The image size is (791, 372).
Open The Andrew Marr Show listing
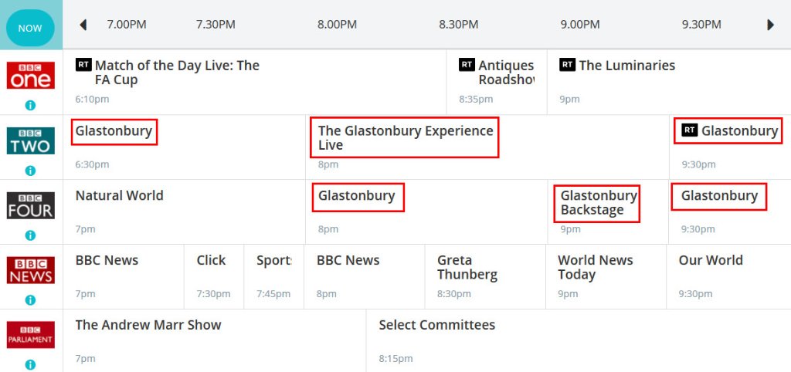click(x=148, y=325)
